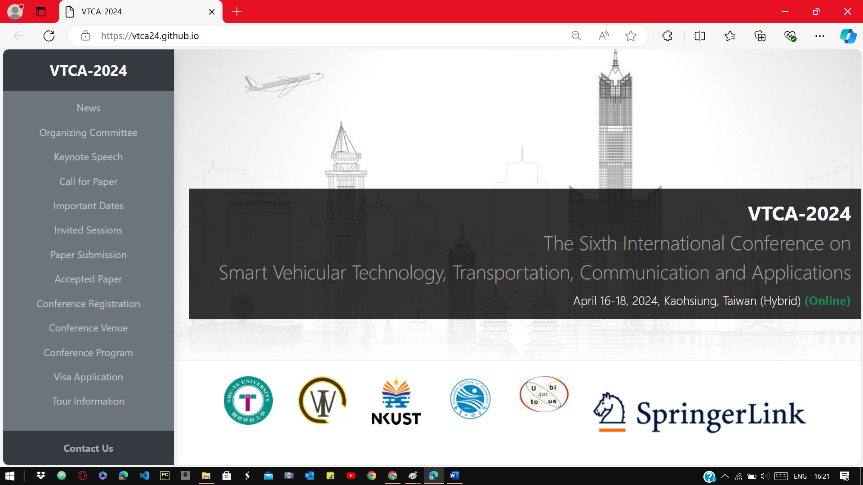Click the site information lock icon
The image size is (863, 485).
pyautogui.click(x=85, y=36)
